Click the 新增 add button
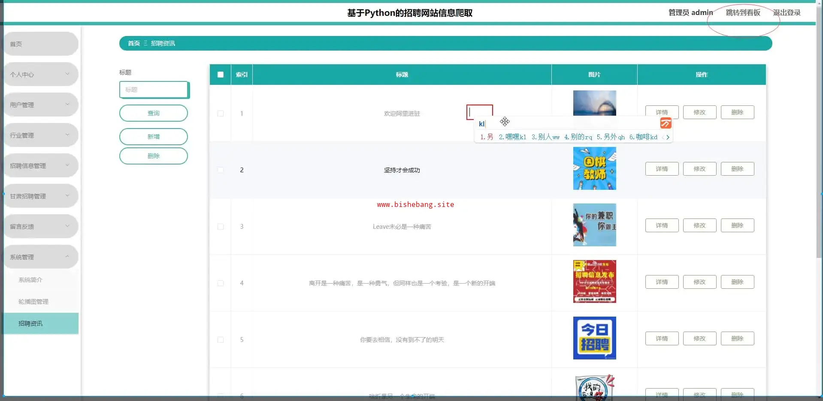Viewport: 823px width, 401px height. tap(154, 137)
